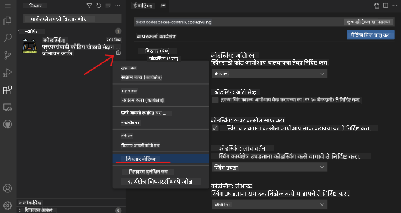Click the CodeSwing extension gear icon
This screenshot has height=213, width=401.
click(x=118, y=53)
